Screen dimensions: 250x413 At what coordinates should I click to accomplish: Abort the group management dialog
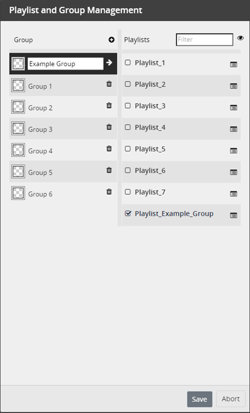tap(231, 399)
